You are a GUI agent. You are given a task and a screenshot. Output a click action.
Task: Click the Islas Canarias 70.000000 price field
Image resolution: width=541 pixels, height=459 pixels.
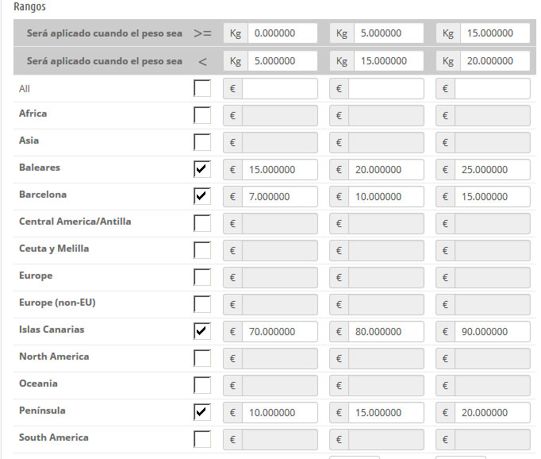pyautogui.click(x=279, y=332)
